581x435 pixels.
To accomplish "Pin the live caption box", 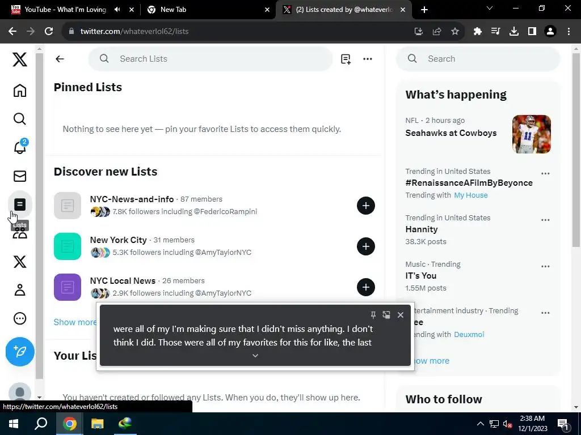I will 373,315.
